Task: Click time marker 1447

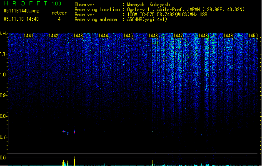Action: [x=178, y=36]
